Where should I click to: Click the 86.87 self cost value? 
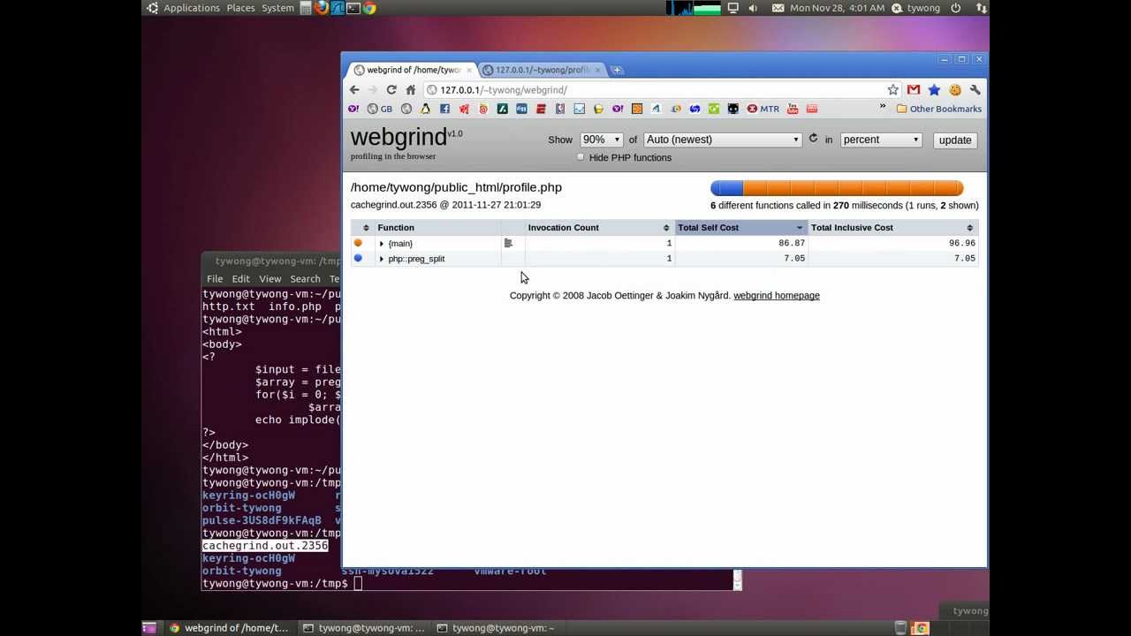[791, 243]
